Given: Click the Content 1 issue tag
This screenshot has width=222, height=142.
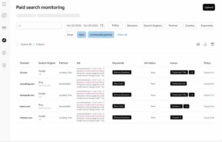Looking at the screenshot, I should point(176,106).
